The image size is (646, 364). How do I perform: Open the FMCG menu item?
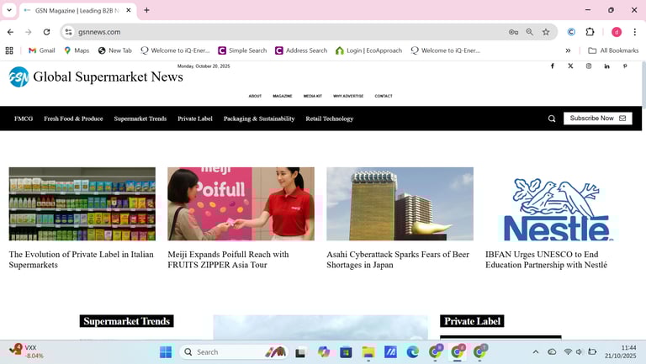(x=24, y=119)
